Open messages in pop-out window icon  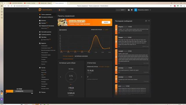(x=146, y=21)
